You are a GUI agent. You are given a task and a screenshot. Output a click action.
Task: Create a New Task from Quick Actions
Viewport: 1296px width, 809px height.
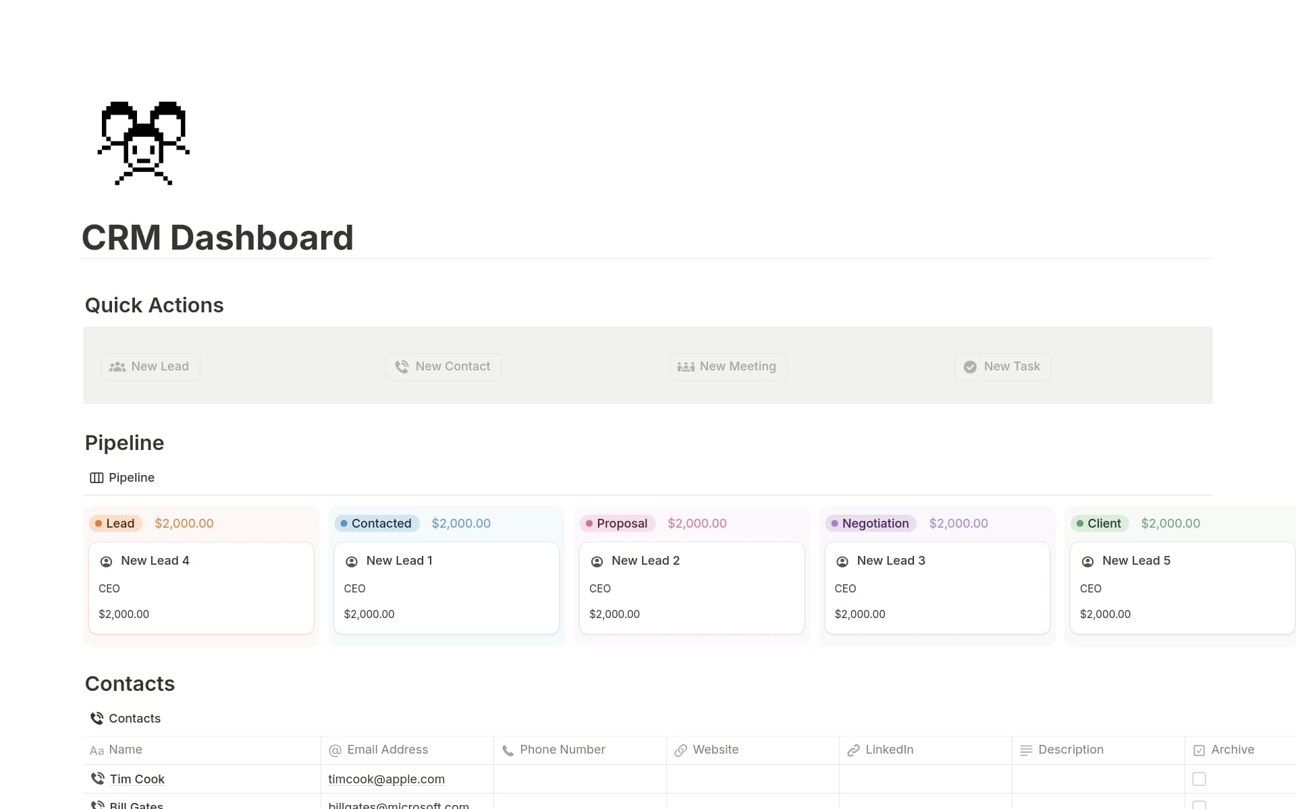1002,367
